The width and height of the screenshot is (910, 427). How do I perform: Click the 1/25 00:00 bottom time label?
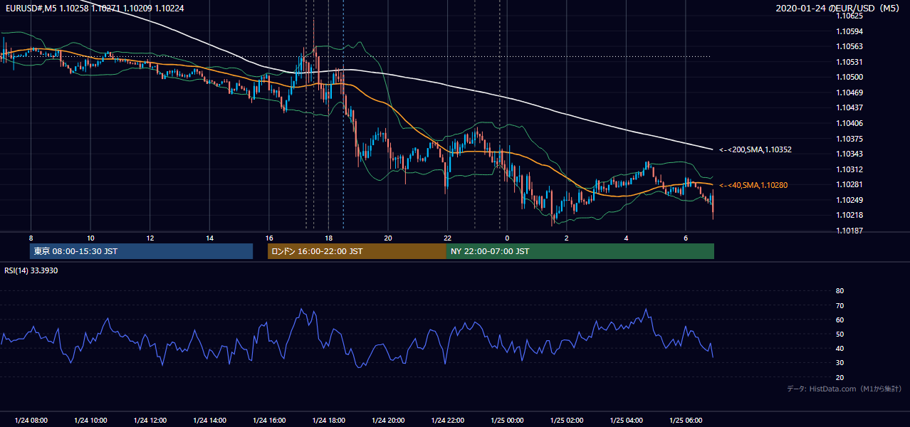tap(507, 421)
